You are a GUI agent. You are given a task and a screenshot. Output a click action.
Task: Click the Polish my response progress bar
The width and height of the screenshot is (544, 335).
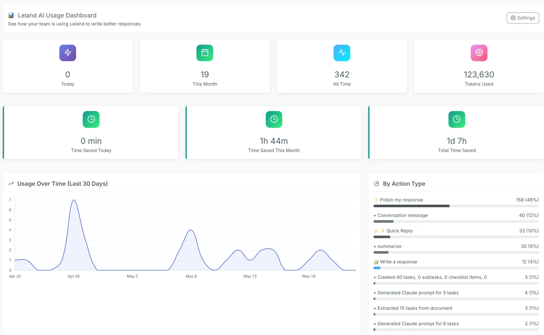click(456, 206)
